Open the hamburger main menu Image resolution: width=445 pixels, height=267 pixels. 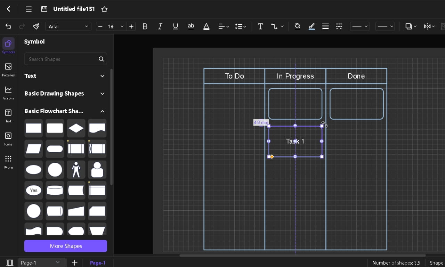[29, 9]
